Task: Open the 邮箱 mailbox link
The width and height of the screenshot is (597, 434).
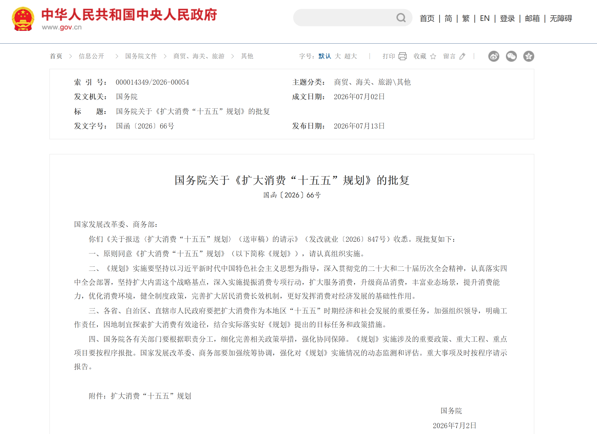Action: (x=532, y=18)
